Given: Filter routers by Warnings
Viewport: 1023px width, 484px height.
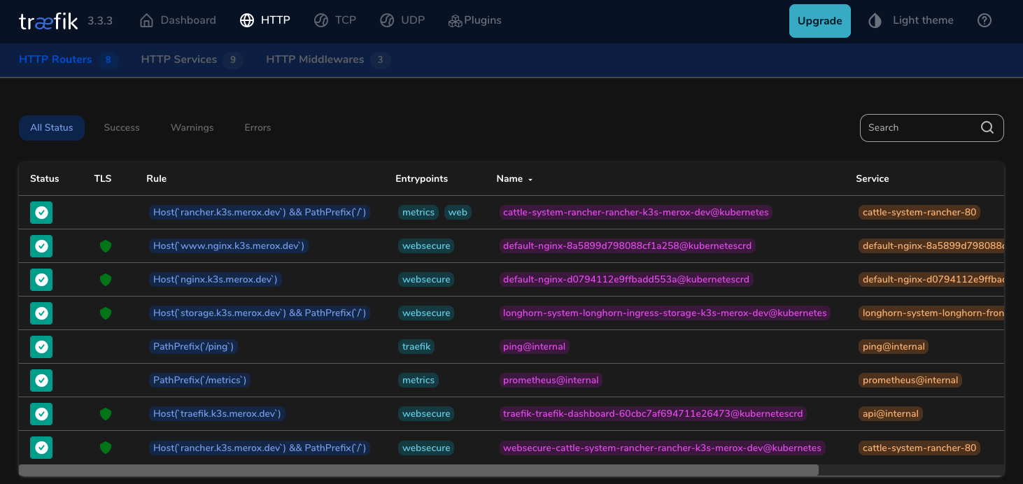Looking at the screenshot, I should coord(192,128).
